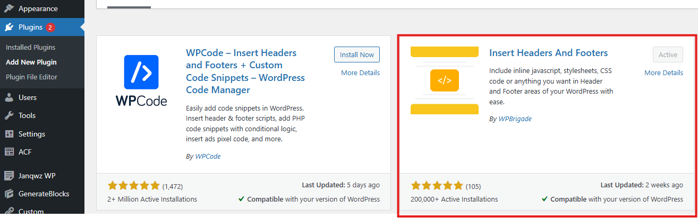
Task: Click the ACF grid icon
Action: 9,152
